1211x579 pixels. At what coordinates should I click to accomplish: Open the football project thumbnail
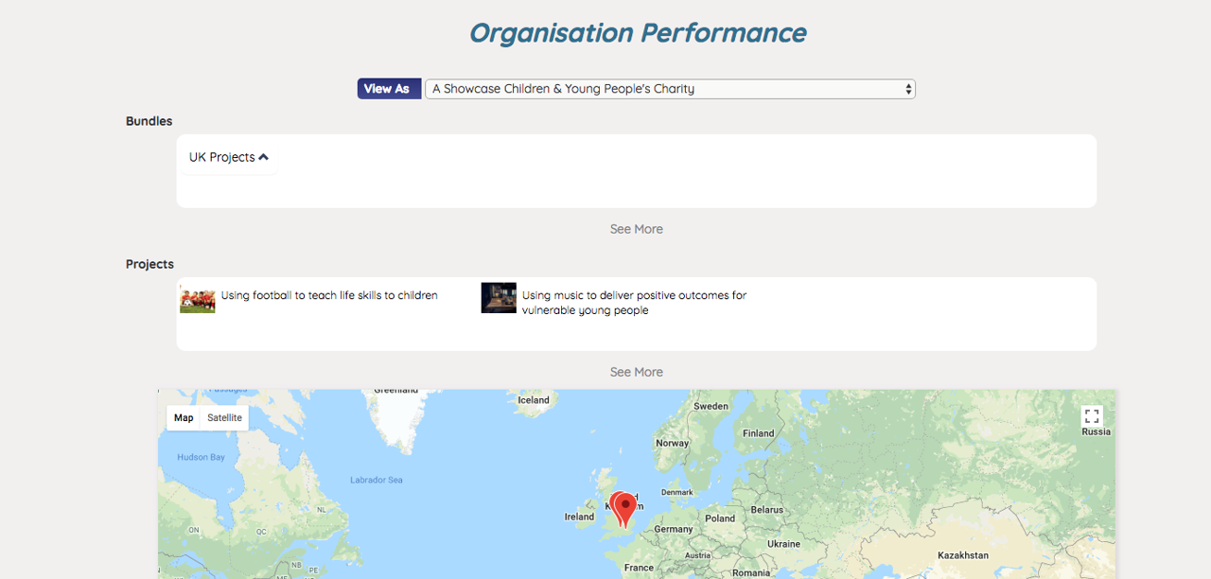coord(198,298)
